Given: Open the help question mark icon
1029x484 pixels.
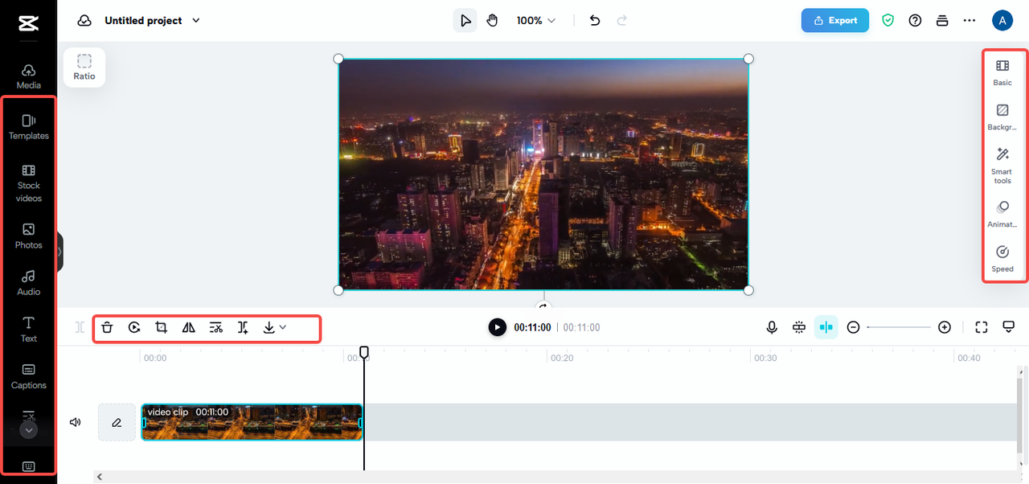Looking at the screenshot, I should (x=915, y=21).
